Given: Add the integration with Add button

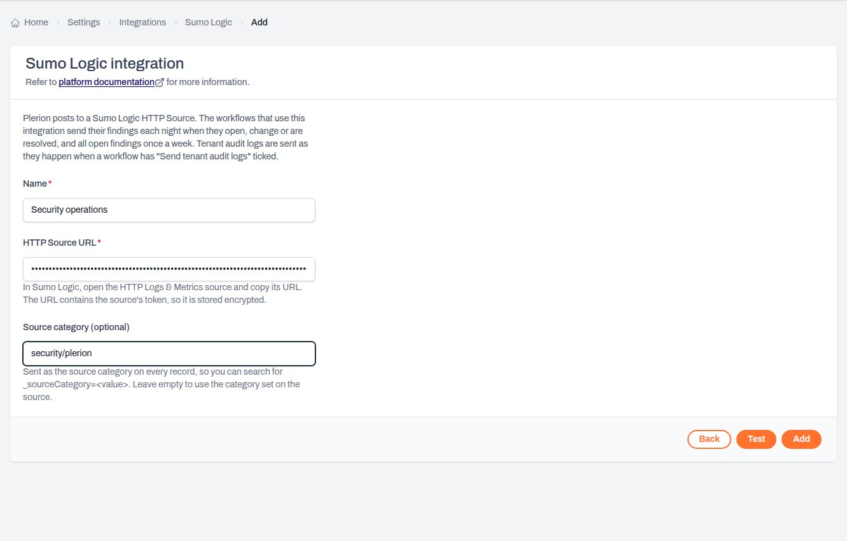Looking at the screenshot, I should (801, 439).
